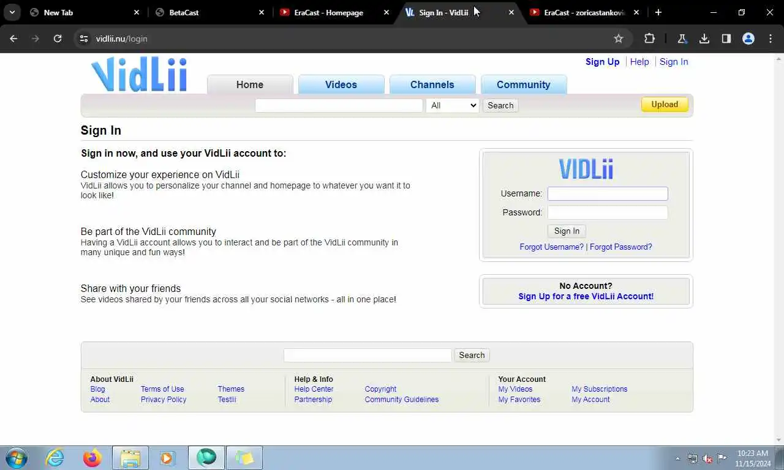Click Chrome forward arrow button

pos(36,39)
